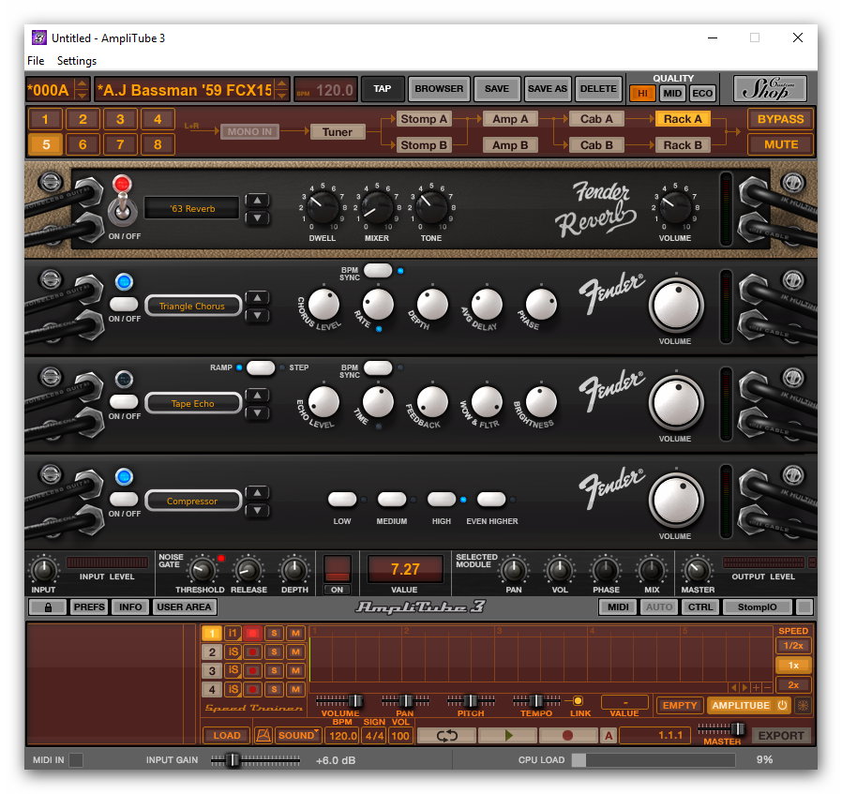Step '63 Reverb model selector up
The image size is (842, 794).
click(258, 201)
